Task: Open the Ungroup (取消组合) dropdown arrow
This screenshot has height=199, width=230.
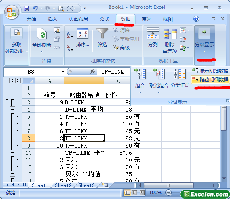Action: [x=159, y=93]
